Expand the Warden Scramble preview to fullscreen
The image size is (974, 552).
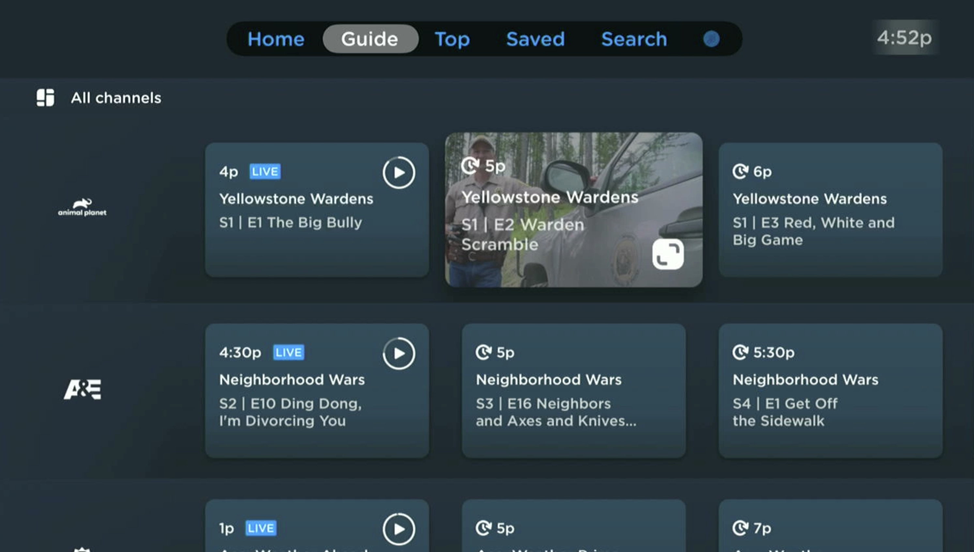pyautogui.click(x=667, y=254)
